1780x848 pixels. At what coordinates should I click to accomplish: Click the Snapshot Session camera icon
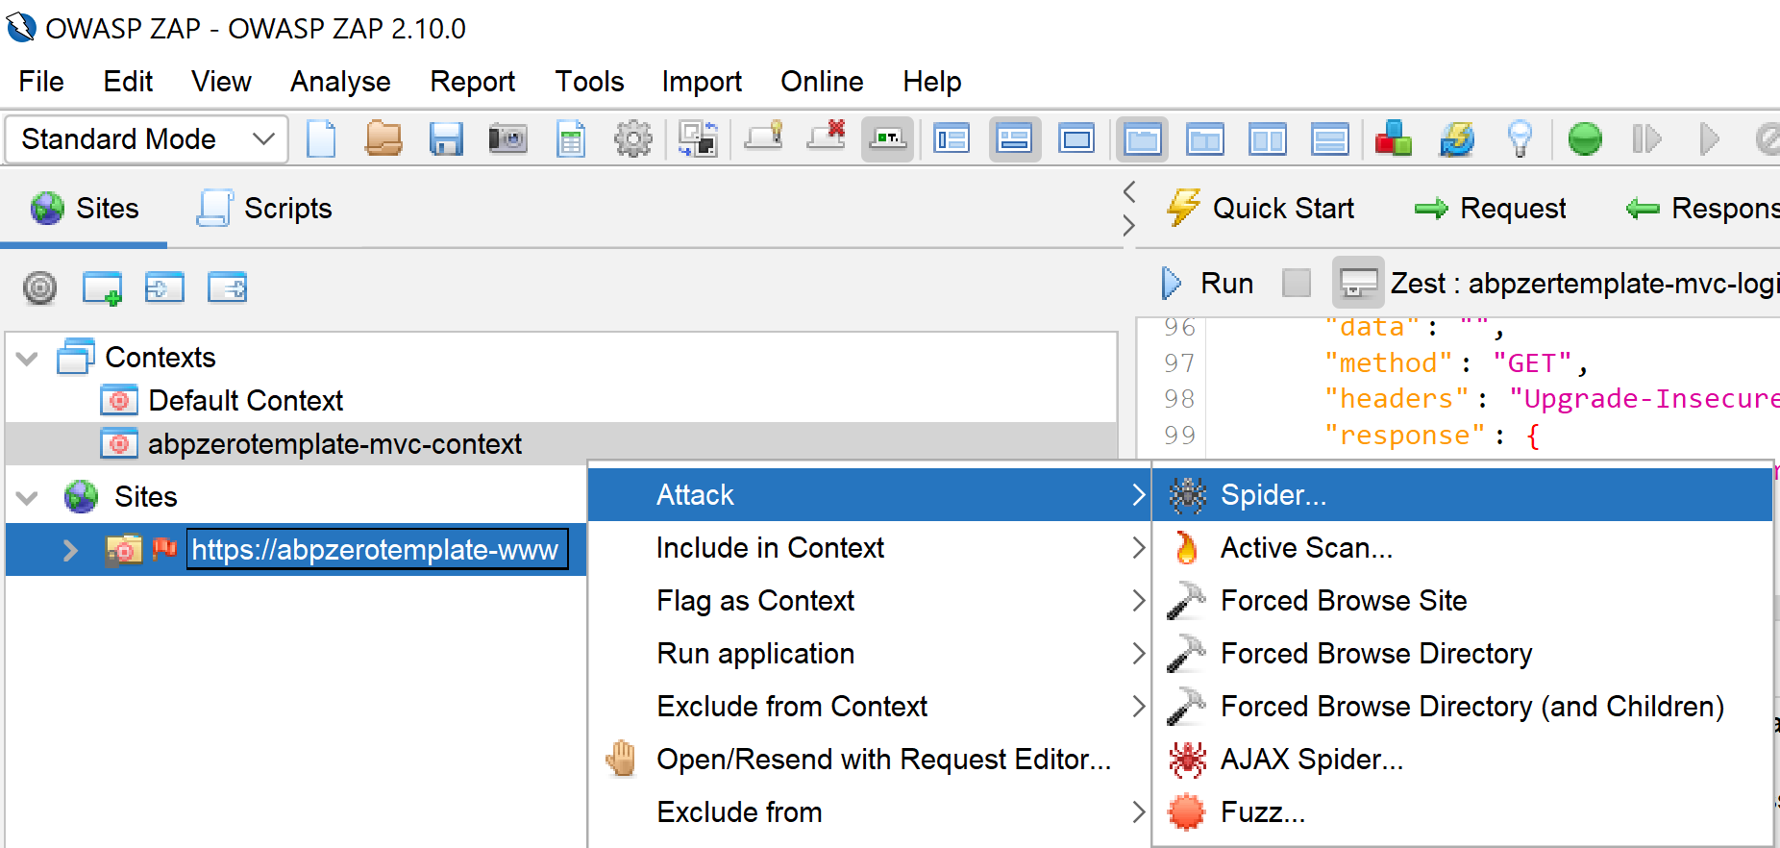coord(507,139)
